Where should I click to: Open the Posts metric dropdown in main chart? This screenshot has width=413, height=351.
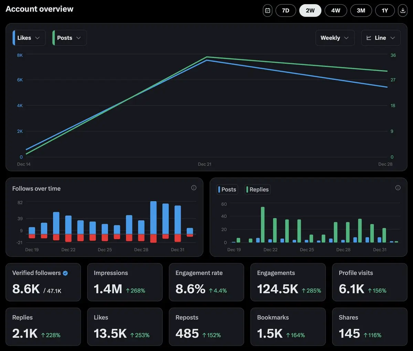pyautogui.click(x=69, y=38)
